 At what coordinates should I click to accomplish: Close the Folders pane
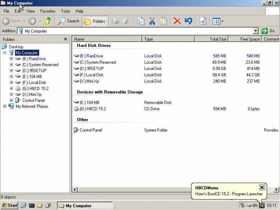[65, 39]
